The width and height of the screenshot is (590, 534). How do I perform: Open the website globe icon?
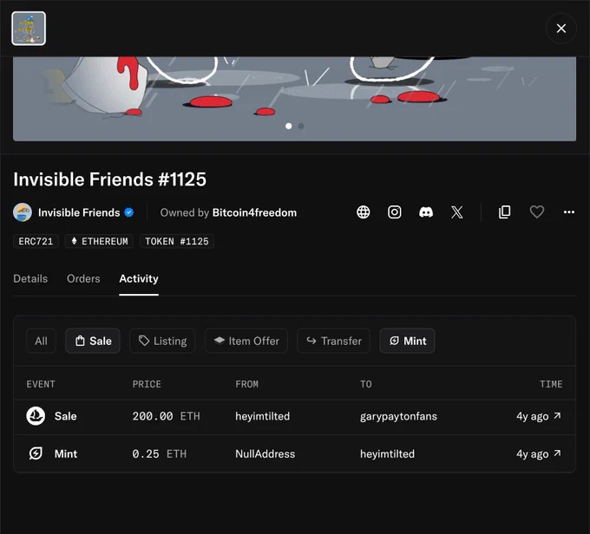pos(363,212)
